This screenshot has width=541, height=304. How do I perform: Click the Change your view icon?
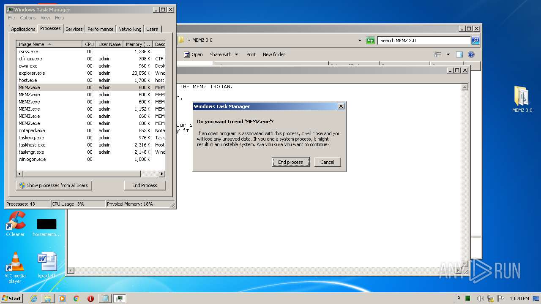pyautogui.click(x=438, y=54)
